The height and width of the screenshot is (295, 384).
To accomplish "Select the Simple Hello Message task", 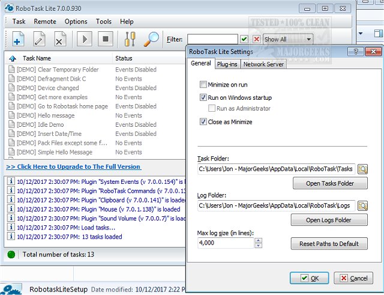I will pyautogui.click(x=55, y=152).
